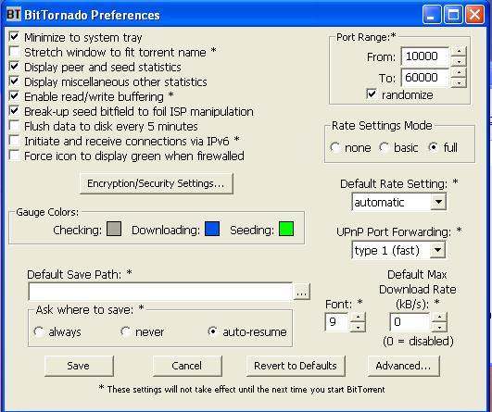Browse for default save path with ellipsis button
Image resolution: width=492 pixels, height=412 pixels.
point(302,292)
